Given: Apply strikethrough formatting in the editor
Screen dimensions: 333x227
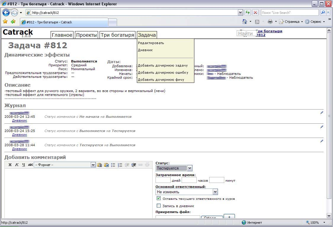Looking at the screenshot, I should tap(30, 165).
